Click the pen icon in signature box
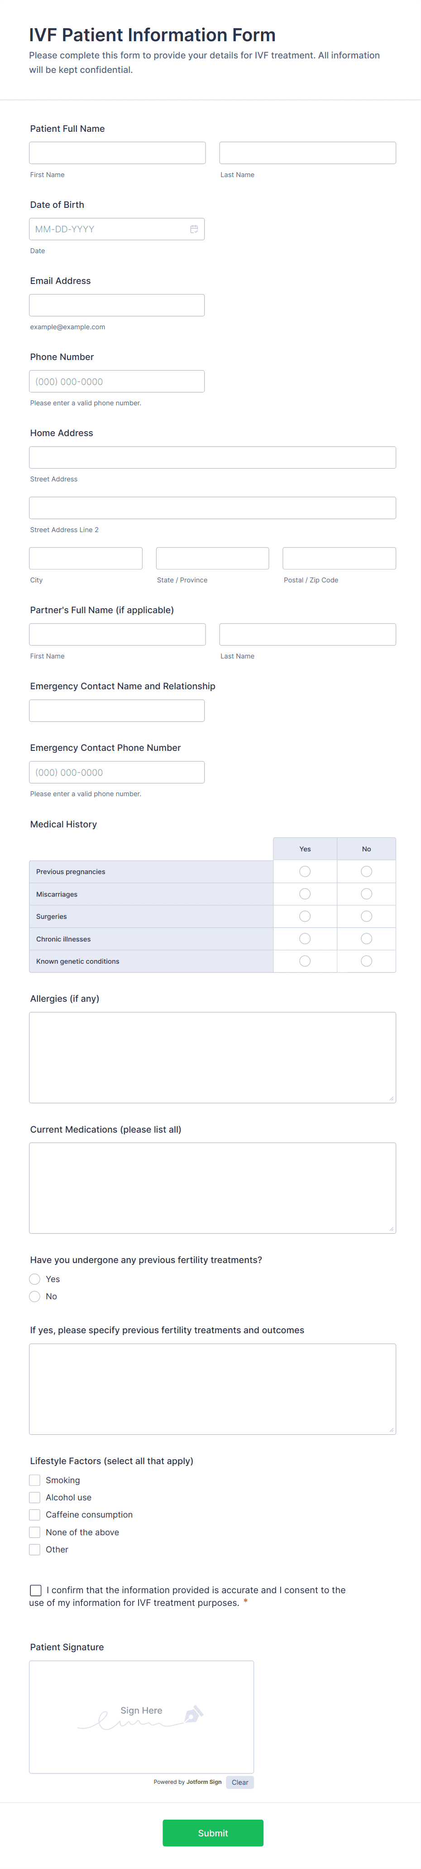The width and height of the screenshot is (421, 1869). pos(192,1715)
